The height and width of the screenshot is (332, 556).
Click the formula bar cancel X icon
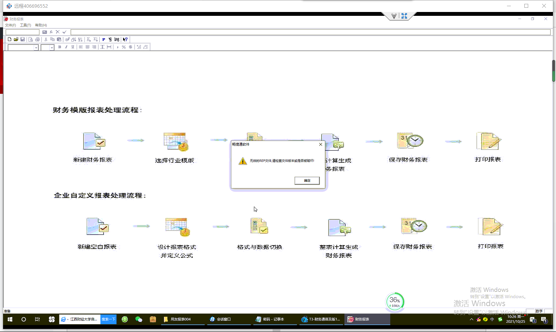pyautogui.click(x=58, y=32)
